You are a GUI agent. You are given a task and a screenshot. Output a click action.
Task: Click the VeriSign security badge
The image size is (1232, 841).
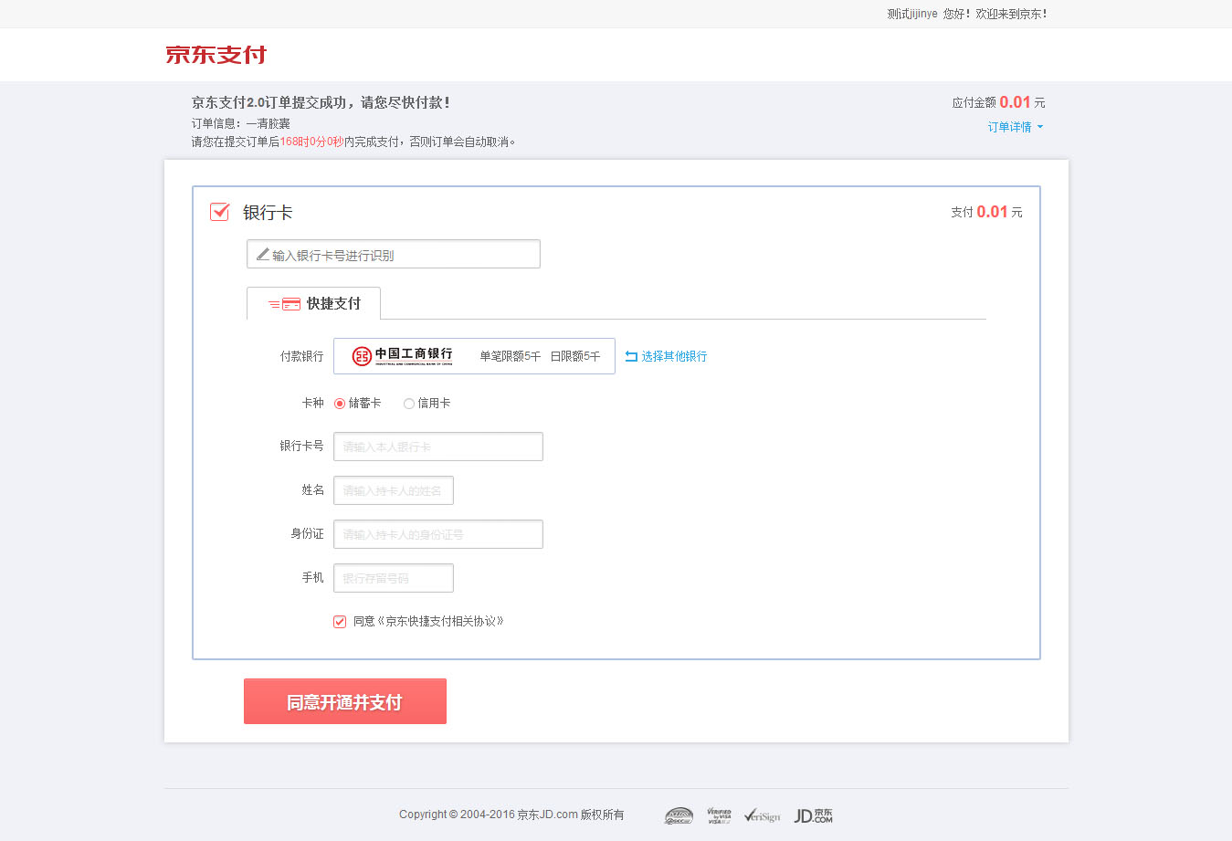tap(762, 815)
